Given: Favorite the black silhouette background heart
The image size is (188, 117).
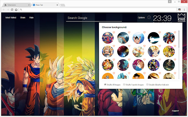Looking at the screenshot, I should pos(160,32).
